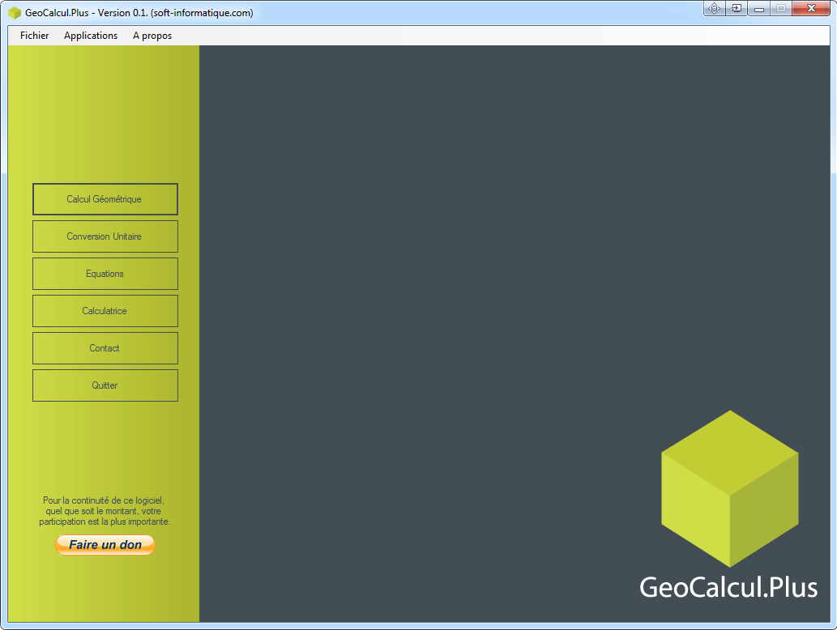Click the donation message text in sidebar
This screenshot has height=630, width=837.
click(105, 511)
